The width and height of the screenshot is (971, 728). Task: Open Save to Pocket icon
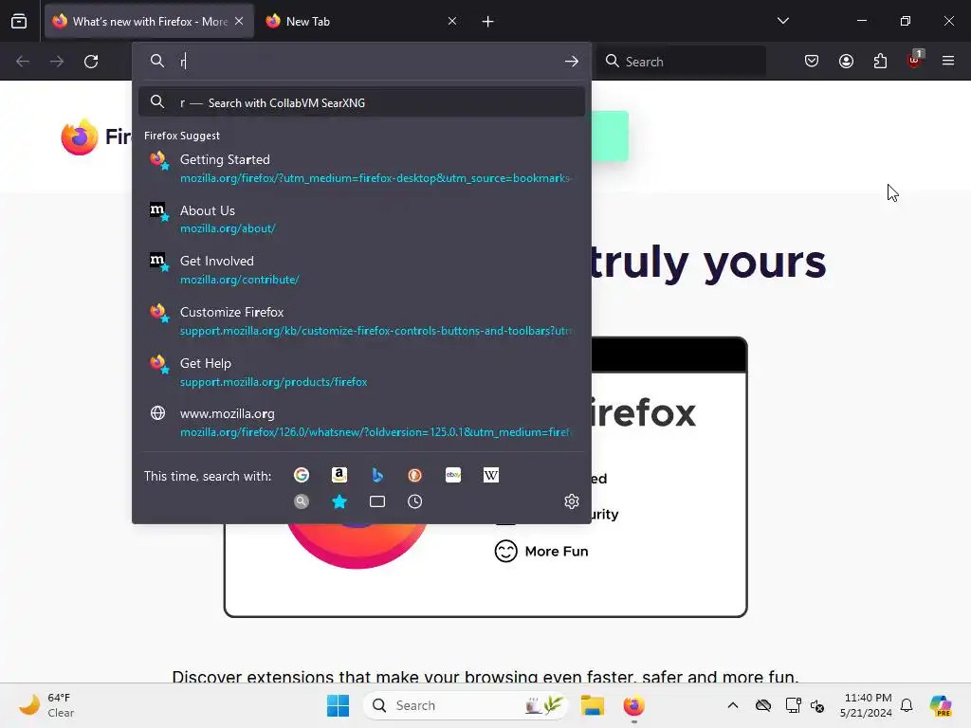tap(812, 62)
